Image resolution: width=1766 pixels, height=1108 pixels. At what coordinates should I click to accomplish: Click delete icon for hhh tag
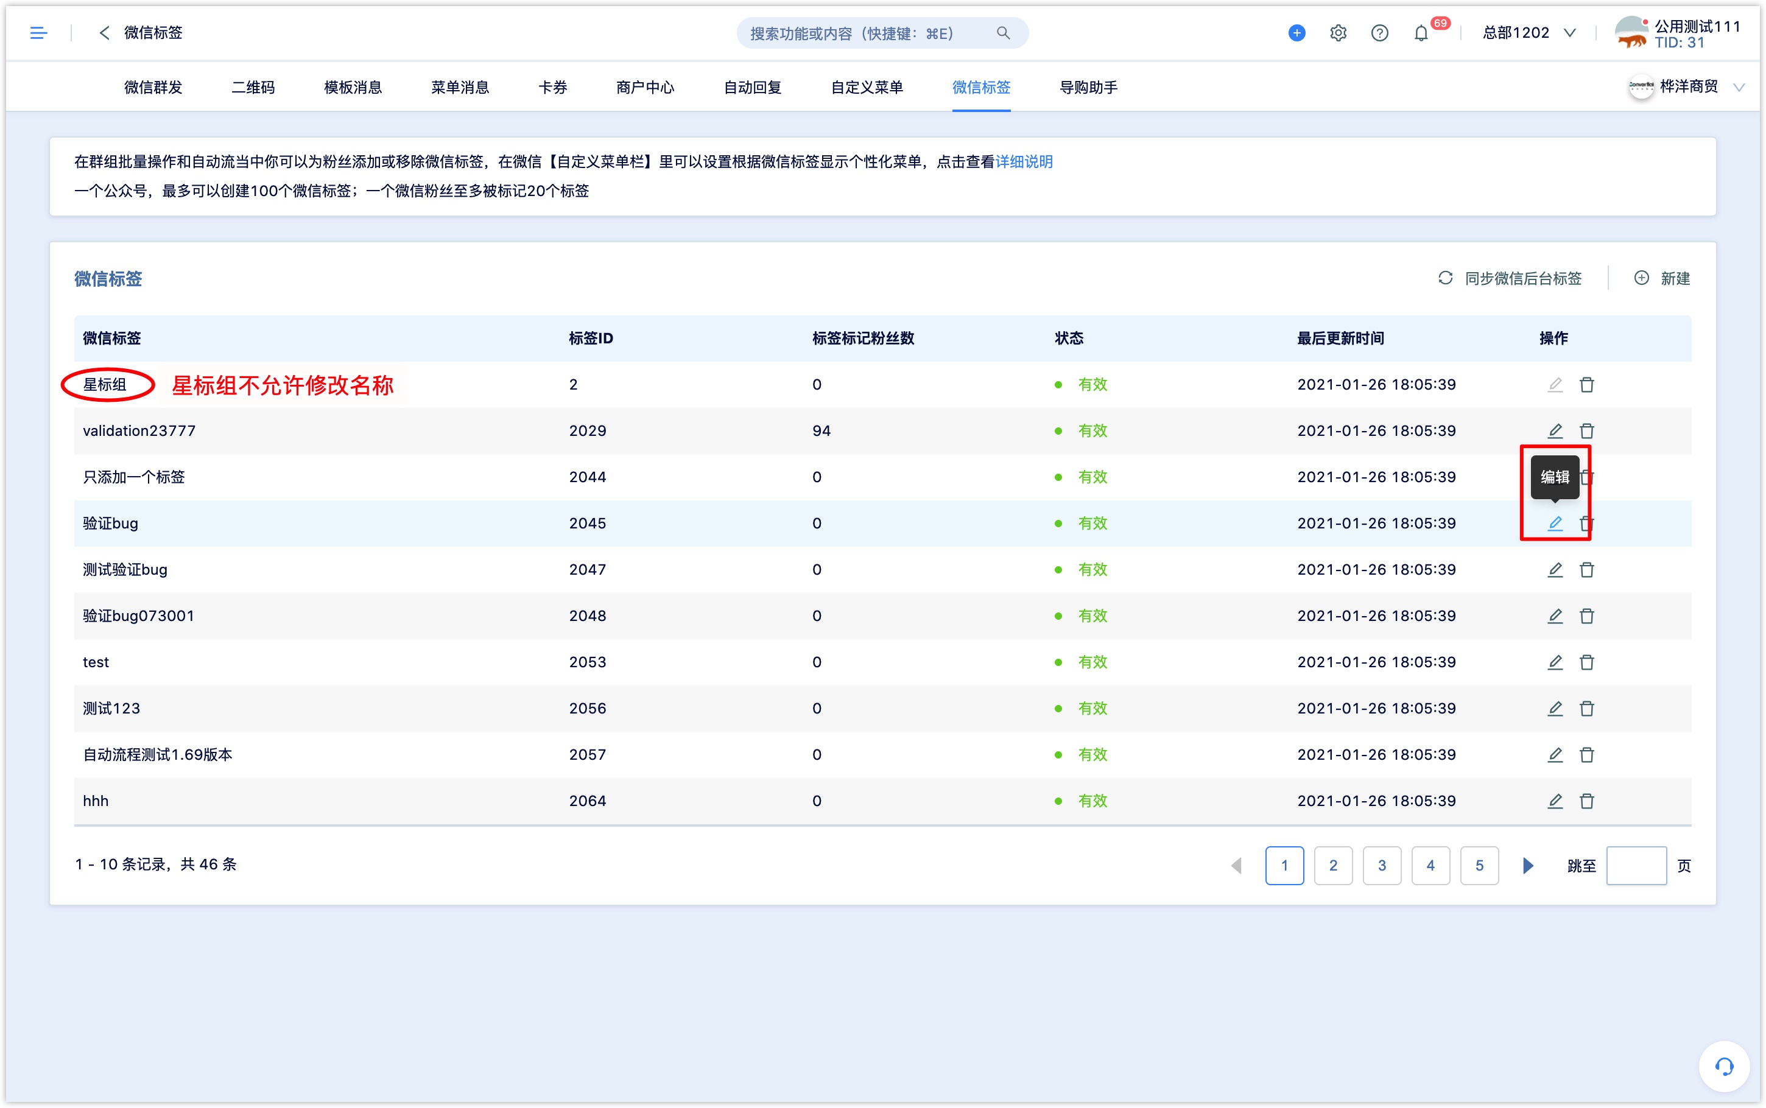pyautogui.click(x=1586, y=802)
